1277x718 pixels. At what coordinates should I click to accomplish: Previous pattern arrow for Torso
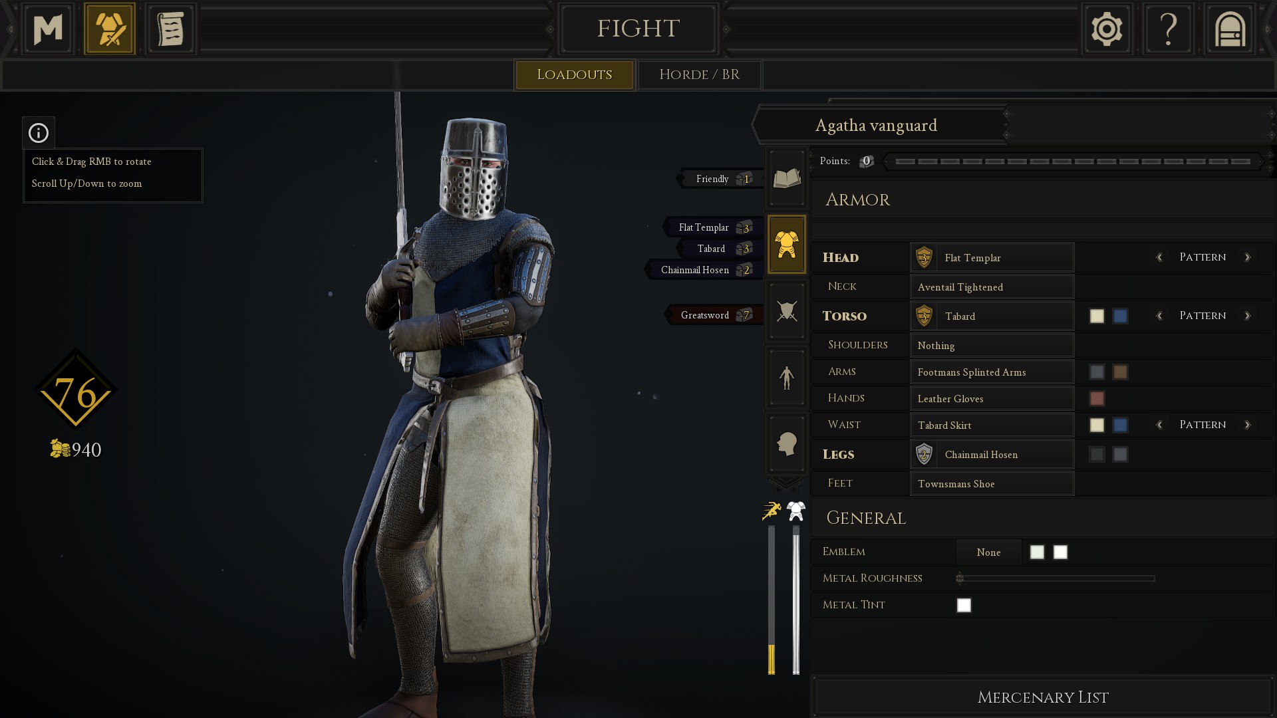pos(1159,316)
